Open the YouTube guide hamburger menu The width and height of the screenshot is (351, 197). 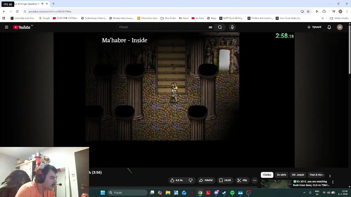coord(7,27)
